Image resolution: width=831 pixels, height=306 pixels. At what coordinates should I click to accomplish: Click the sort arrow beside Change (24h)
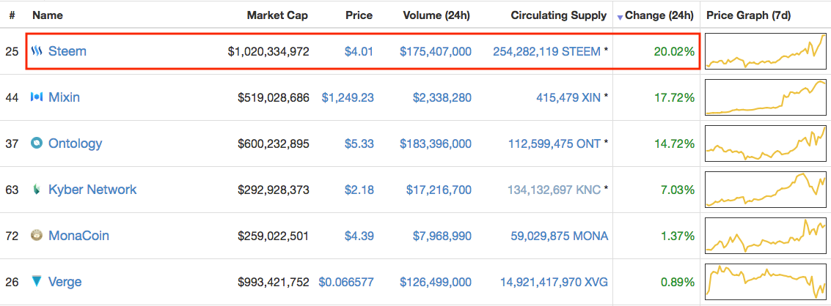620,18
